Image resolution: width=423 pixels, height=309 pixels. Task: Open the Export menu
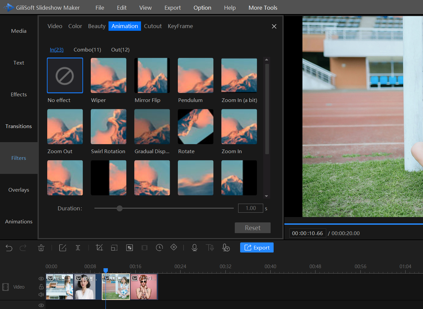tap(172, 8)
